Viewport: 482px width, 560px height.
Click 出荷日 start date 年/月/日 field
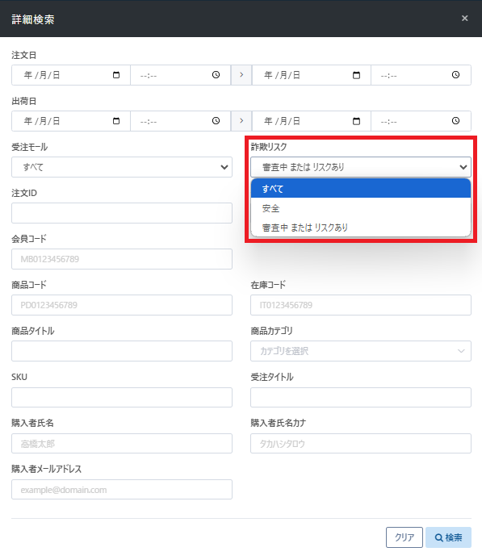point(71,121)
